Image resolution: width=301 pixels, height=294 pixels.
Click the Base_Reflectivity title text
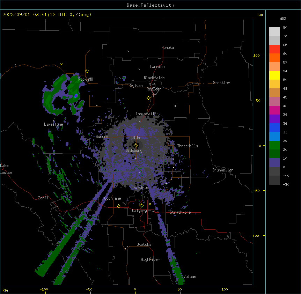point(150,5)
